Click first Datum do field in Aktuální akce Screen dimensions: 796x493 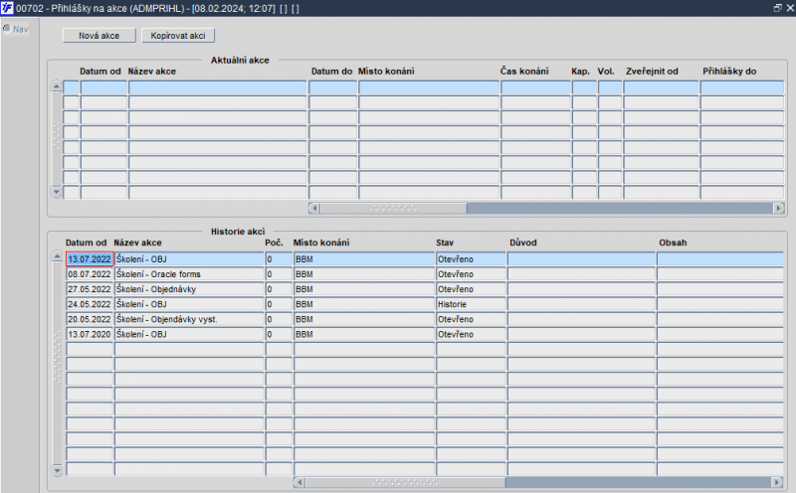pyautogui.click(x=333, y=87)
